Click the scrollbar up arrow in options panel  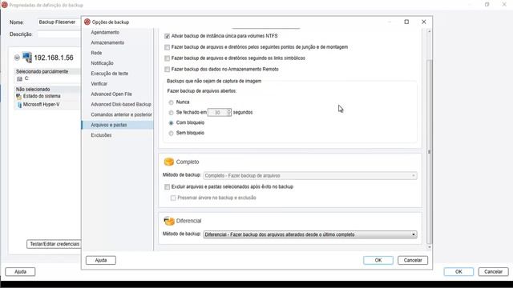[430, 31]
